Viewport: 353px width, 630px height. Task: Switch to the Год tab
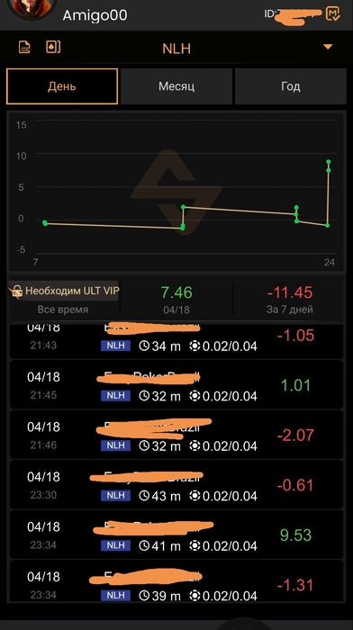(x=290, y=86)
